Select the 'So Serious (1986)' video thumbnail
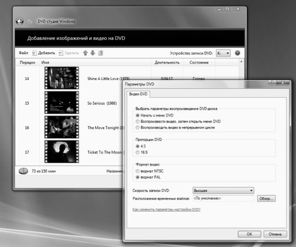The height and width of the screenshot is (247, 296). (x=61, y=103)
